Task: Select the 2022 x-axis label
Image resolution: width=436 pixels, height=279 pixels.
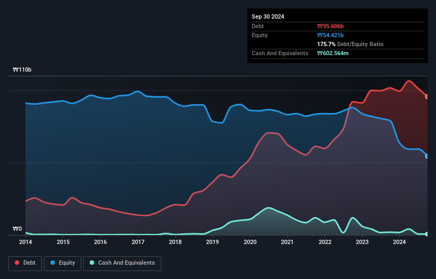Action: coord(325,242)
